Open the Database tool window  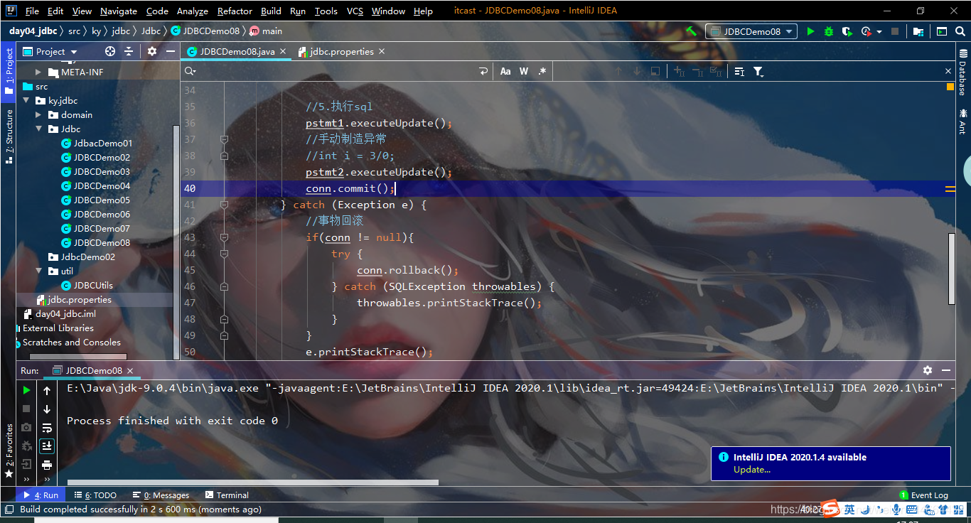[963, 73]
